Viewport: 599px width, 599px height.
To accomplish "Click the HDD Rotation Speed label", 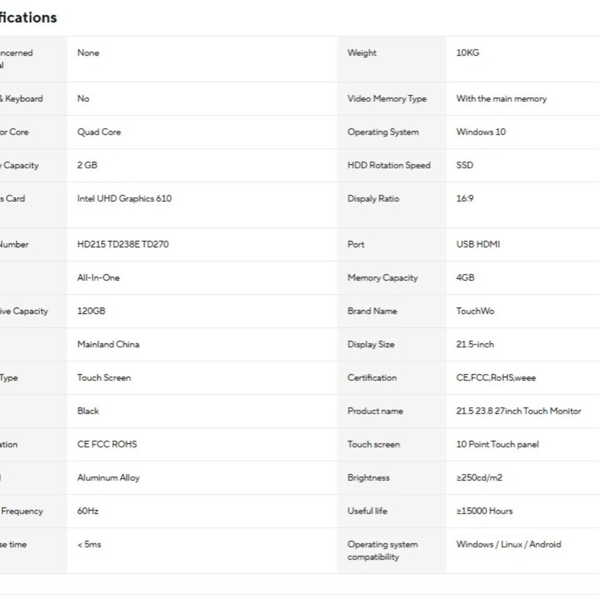I will click(x=389, y=165).
